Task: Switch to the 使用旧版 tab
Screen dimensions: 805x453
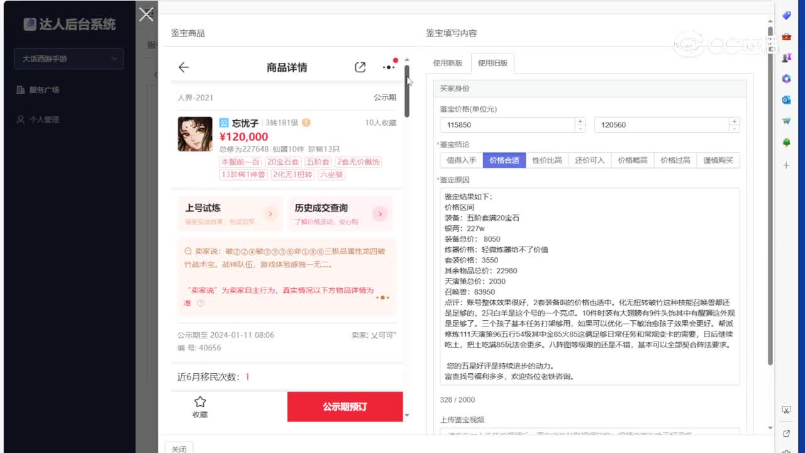Action: [493, 63]
